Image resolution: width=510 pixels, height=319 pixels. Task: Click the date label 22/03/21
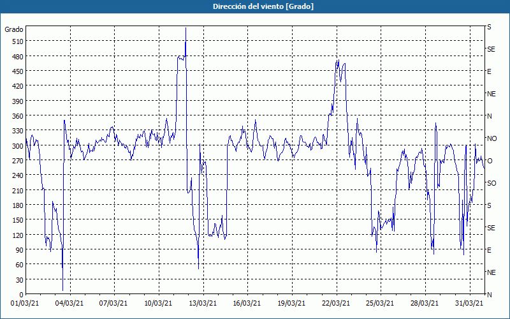point(336,304)
